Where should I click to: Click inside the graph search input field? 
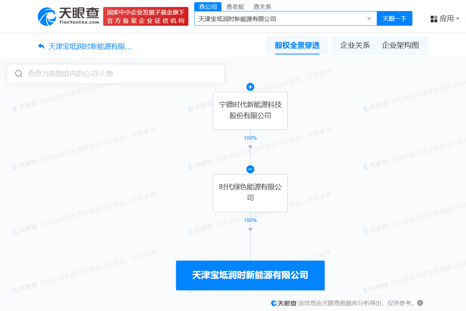110,74
